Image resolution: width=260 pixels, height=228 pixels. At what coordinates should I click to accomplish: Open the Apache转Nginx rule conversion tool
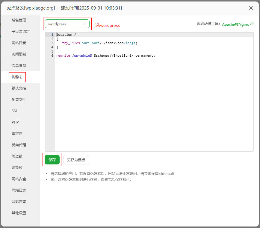click(x=236, y=24)
